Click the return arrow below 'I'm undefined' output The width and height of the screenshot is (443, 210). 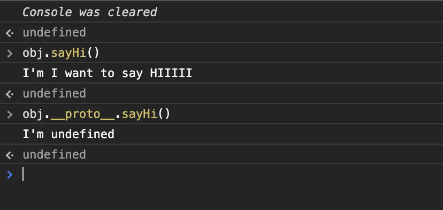point(10,155)
